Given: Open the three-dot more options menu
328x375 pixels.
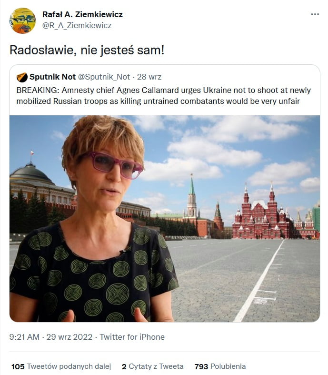Looking at the screenshot, I should tap(315, 14).
